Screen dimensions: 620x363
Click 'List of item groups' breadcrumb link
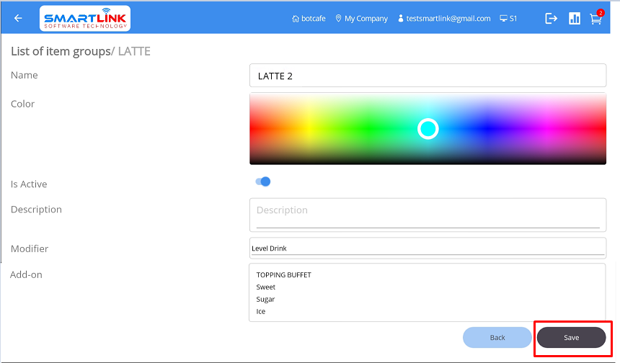[x=60, y=51]
